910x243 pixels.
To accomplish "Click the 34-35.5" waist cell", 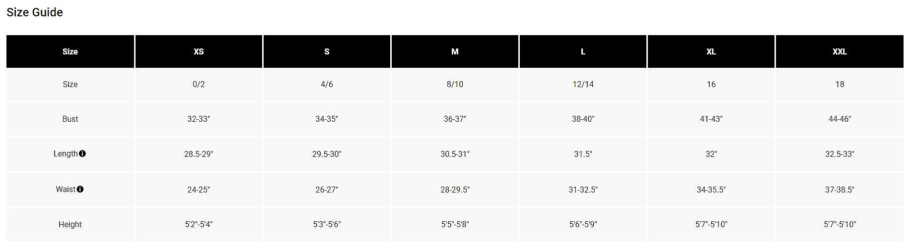I will [x=711, y=190].
